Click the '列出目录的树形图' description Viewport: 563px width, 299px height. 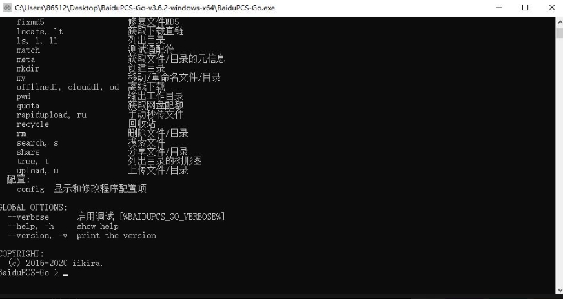coord(165,161)
